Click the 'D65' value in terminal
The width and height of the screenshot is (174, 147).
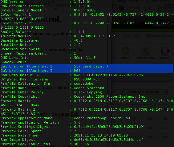pyautogui.click(x=77, y=71)
